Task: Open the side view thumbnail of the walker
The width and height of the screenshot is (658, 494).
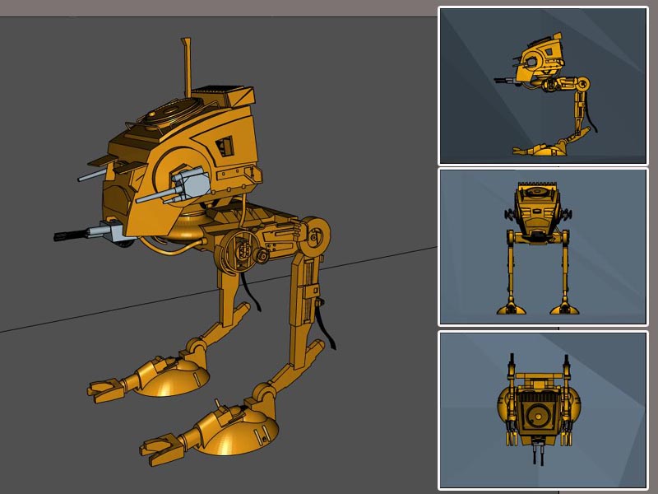Action: point(543,86)
